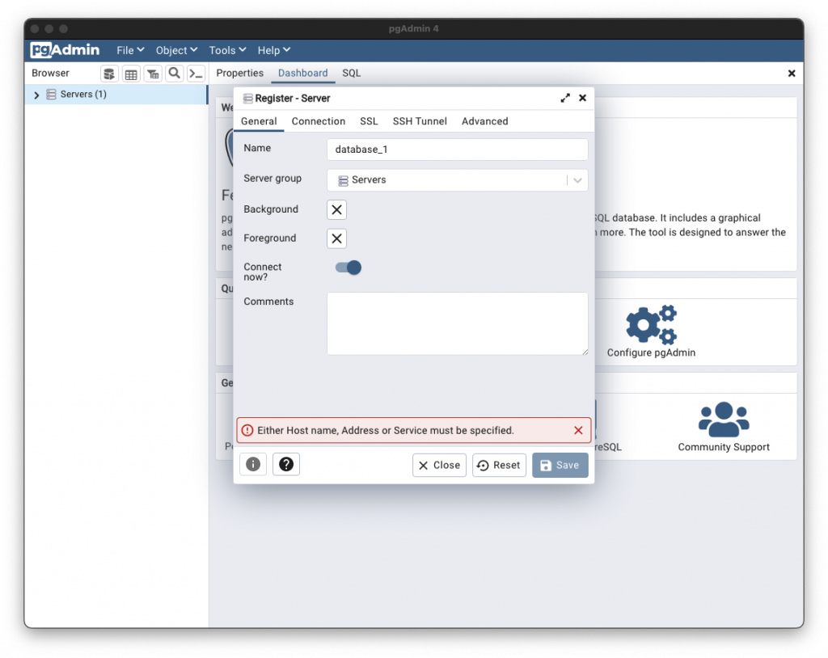Viewport: 828px width, 658px height.
Task: Click the Add Server toolbar icon in Browser
Action: point(109,74)
